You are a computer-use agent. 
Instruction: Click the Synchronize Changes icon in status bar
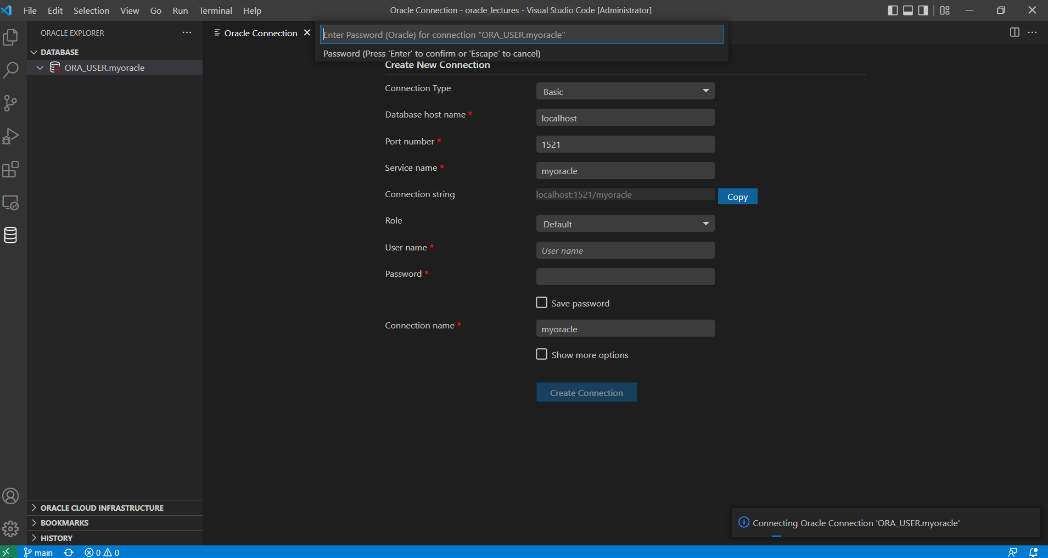point(69,553)
